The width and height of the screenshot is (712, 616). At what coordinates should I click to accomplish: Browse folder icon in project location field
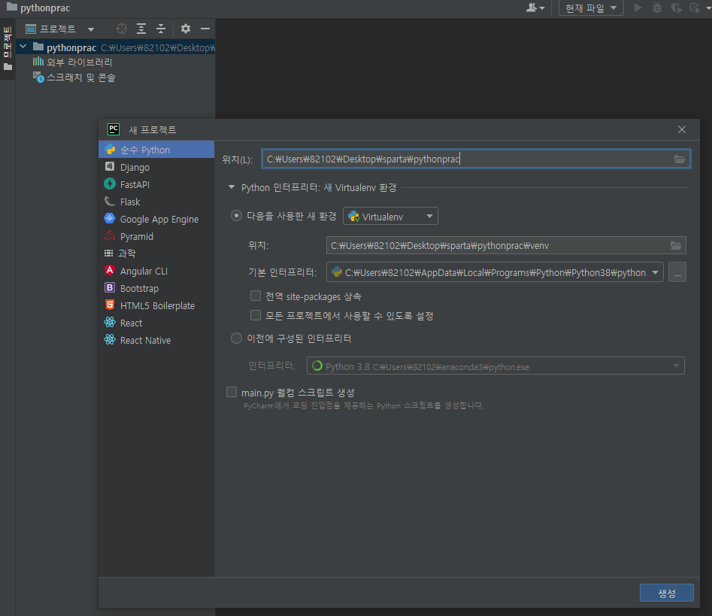(x=680, y=159)
